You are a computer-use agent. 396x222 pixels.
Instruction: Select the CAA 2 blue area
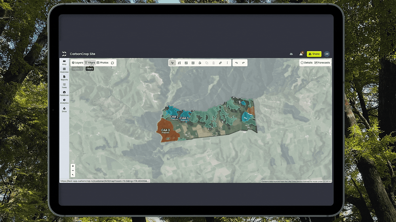tap(174, 113)
